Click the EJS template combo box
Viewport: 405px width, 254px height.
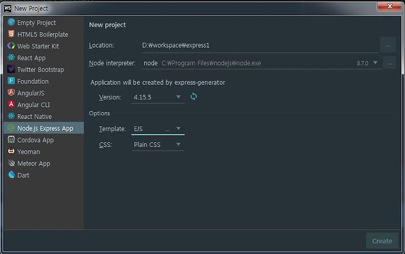coord(158,129)
